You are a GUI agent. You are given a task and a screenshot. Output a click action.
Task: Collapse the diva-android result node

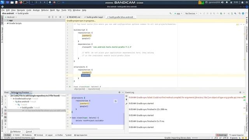click(x=14, y=101)
